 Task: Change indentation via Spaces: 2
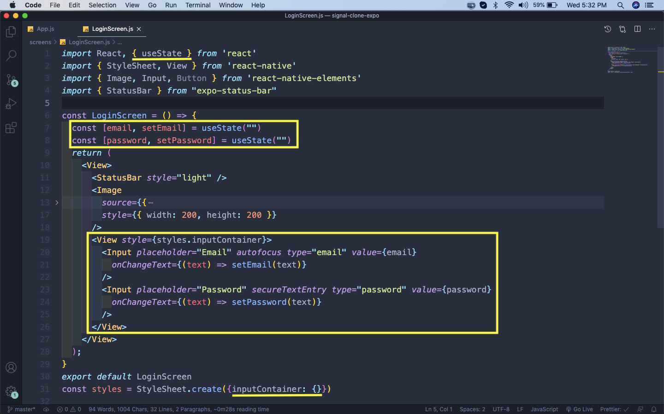(473, 409)
